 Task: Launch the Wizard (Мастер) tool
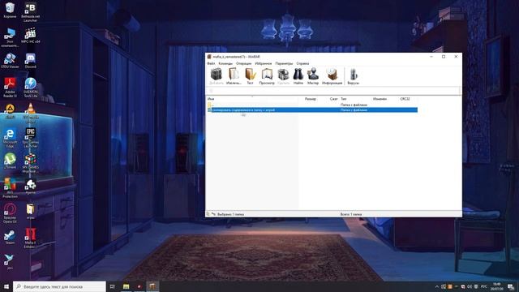tap(313, 76)
